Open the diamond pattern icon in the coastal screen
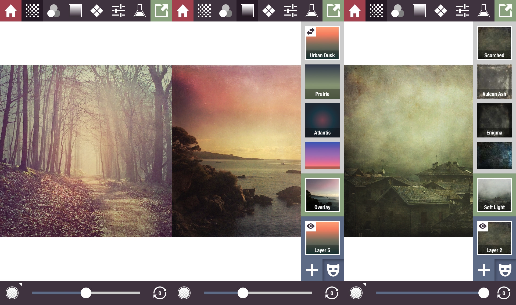516x305 pixels. (269, 11)
